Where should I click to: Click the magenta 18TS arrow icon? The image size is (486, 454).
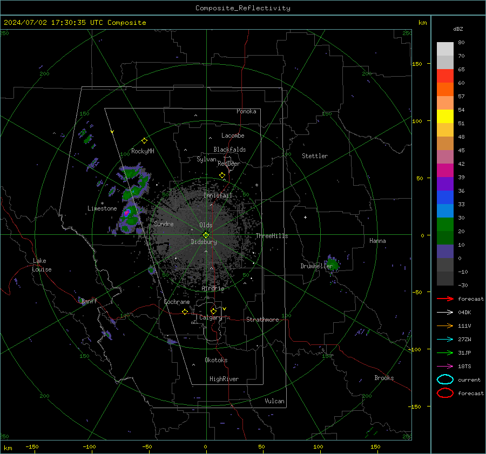click(445, 367)
